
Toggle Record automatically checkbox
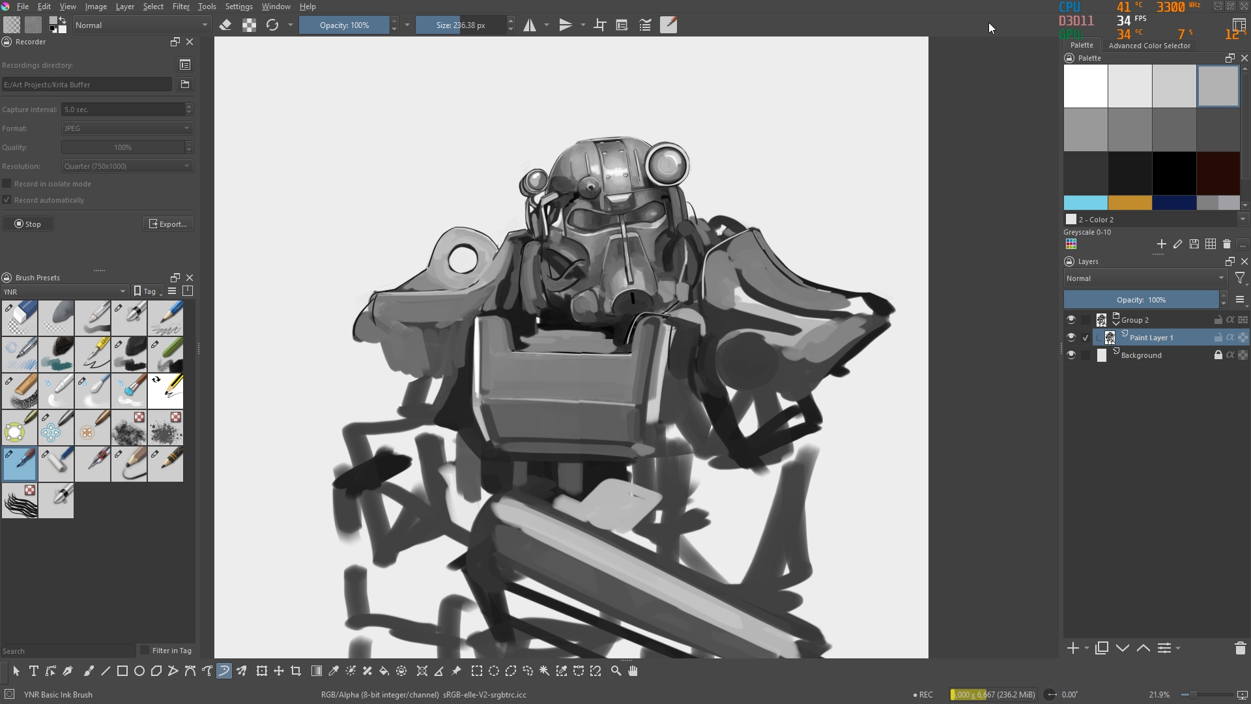7,200
